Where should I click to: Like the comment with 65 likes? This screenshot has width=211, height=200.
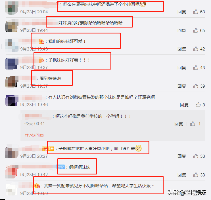pyautogui.click(x=196, y=30)
